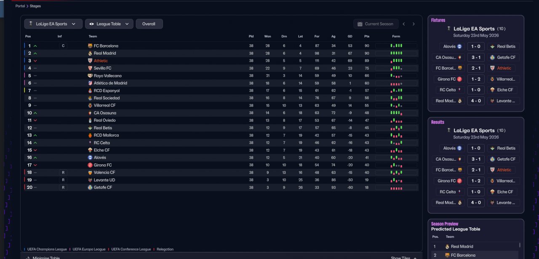This screenshot has width=539, height=259.
Task: Open the FC Barcelona team row
Action: (221, 46)
